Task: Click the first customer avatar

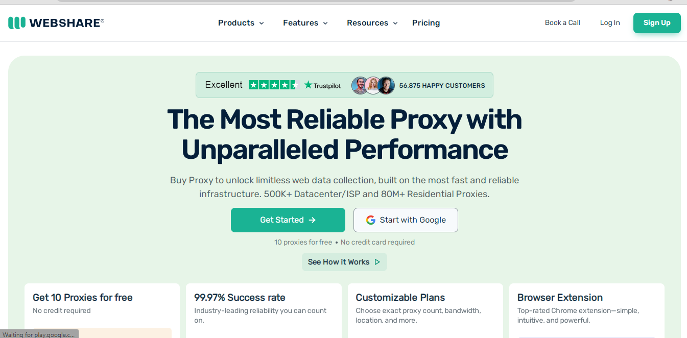Action: (360, 85)
